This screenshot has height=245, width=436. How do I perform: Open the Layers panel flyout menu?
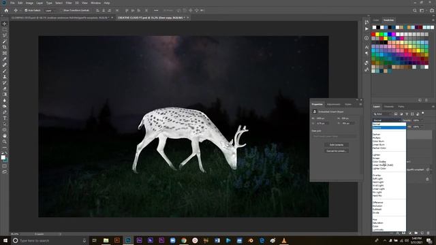[x=433, y=107]
